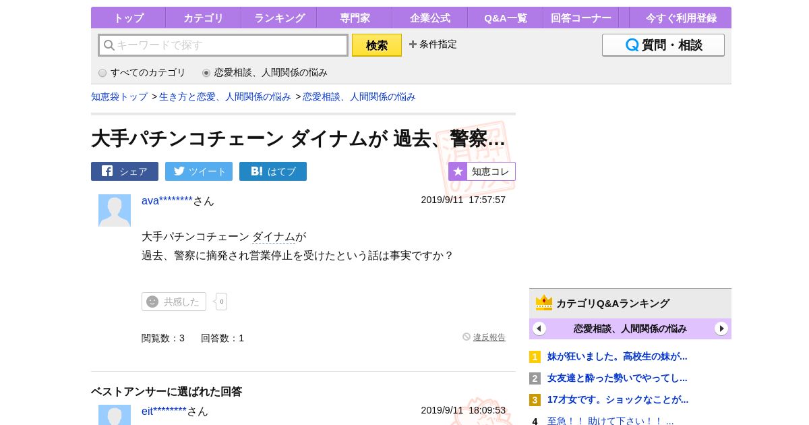Viewport: 809px width, 425px height.
Task: Bookmark with the はてブ button
Action: click(x=273, y=171)
